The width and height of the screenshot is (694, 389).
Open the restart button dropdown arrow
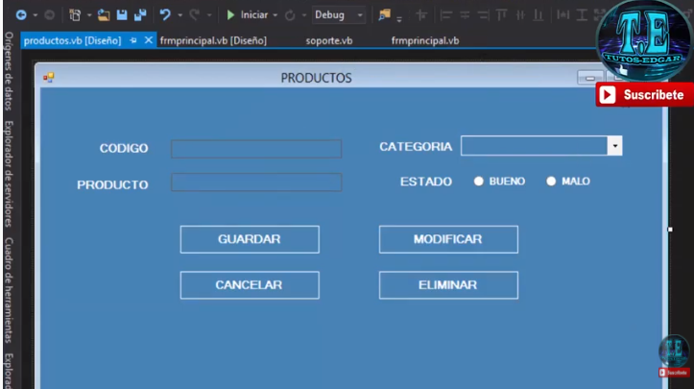[x=304, y=15]
